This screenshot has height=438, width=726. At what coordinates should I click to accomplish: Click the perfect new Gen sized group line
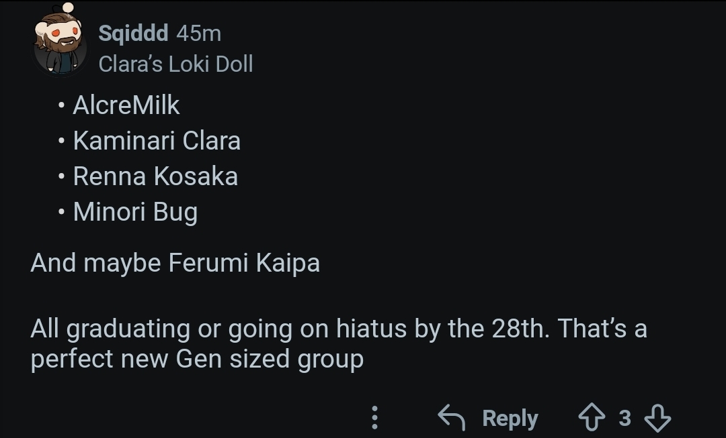197,360
